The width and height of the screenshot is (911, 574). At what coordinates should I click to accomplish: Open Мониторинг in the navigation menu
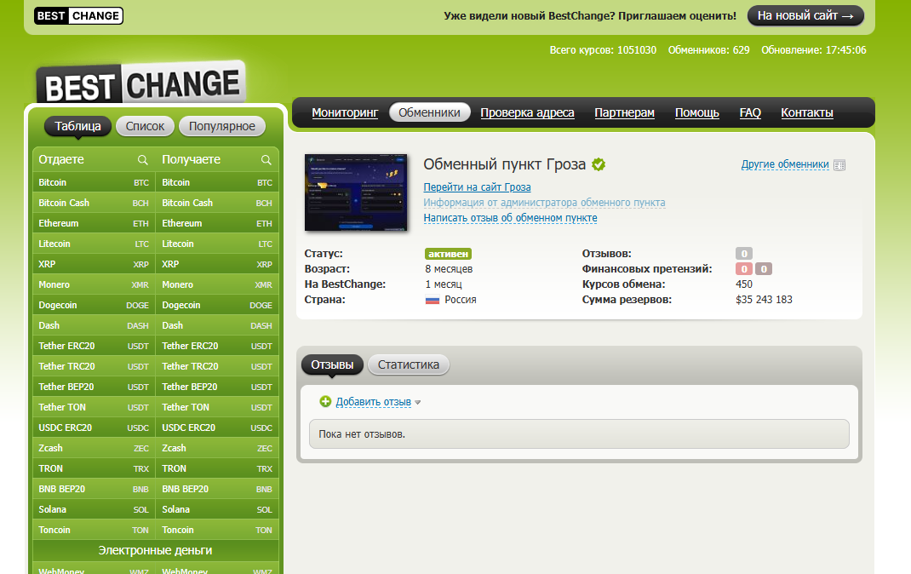(345, 112)
